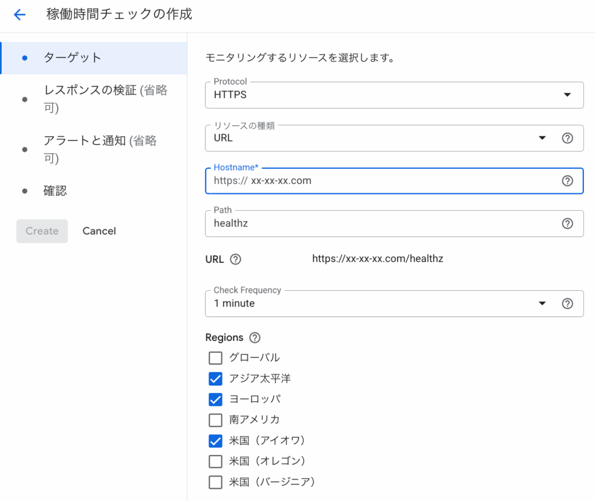Click help icon next to Regions
Screen dimensions: 595x501
(255, 337)
